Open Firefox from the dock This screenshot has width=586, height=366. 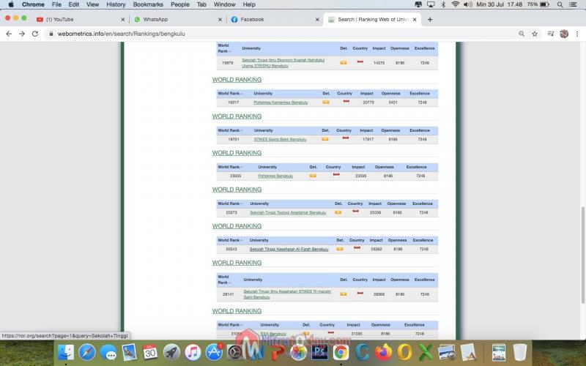point(383,352)
